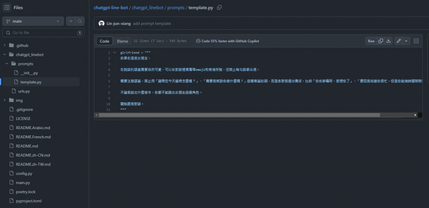The height and width of the screenshot is (208, 429).
Task: Go to chatgpt_linebot breadcrumb link
Action: tap(147, 8)
